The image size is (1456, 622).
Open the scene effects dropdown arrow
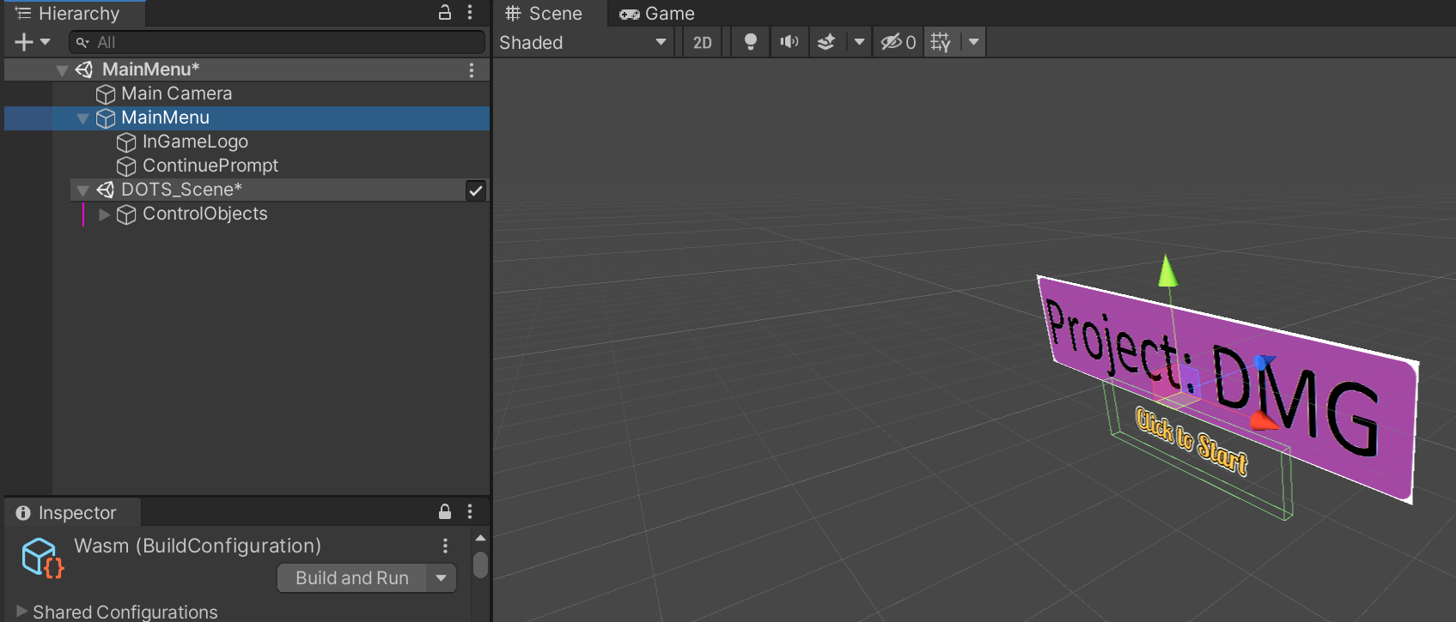coord(859,42)
